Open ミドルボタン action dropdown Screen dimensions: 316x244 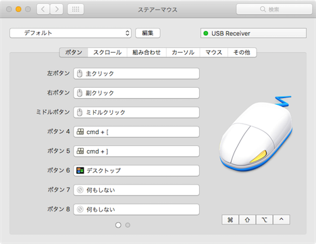click(x=136, y=112)
